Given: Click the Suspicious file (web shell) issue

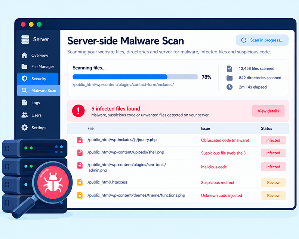Looking at the screenshot, I should [223, 153].
